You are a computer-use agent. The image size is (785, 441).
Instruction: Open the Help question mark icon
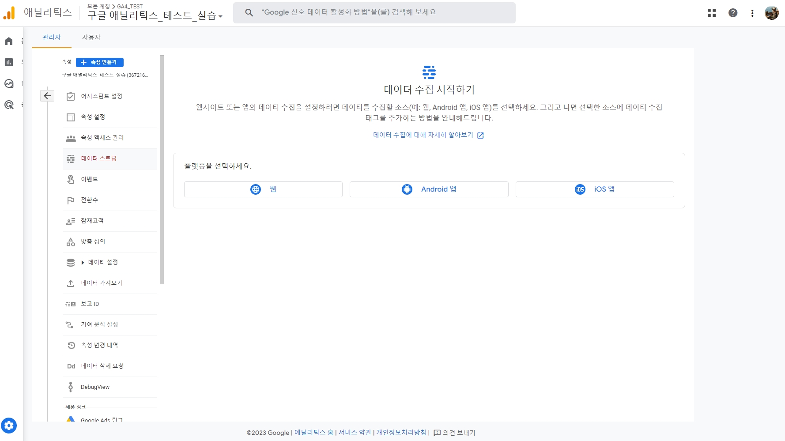point(733,13)
